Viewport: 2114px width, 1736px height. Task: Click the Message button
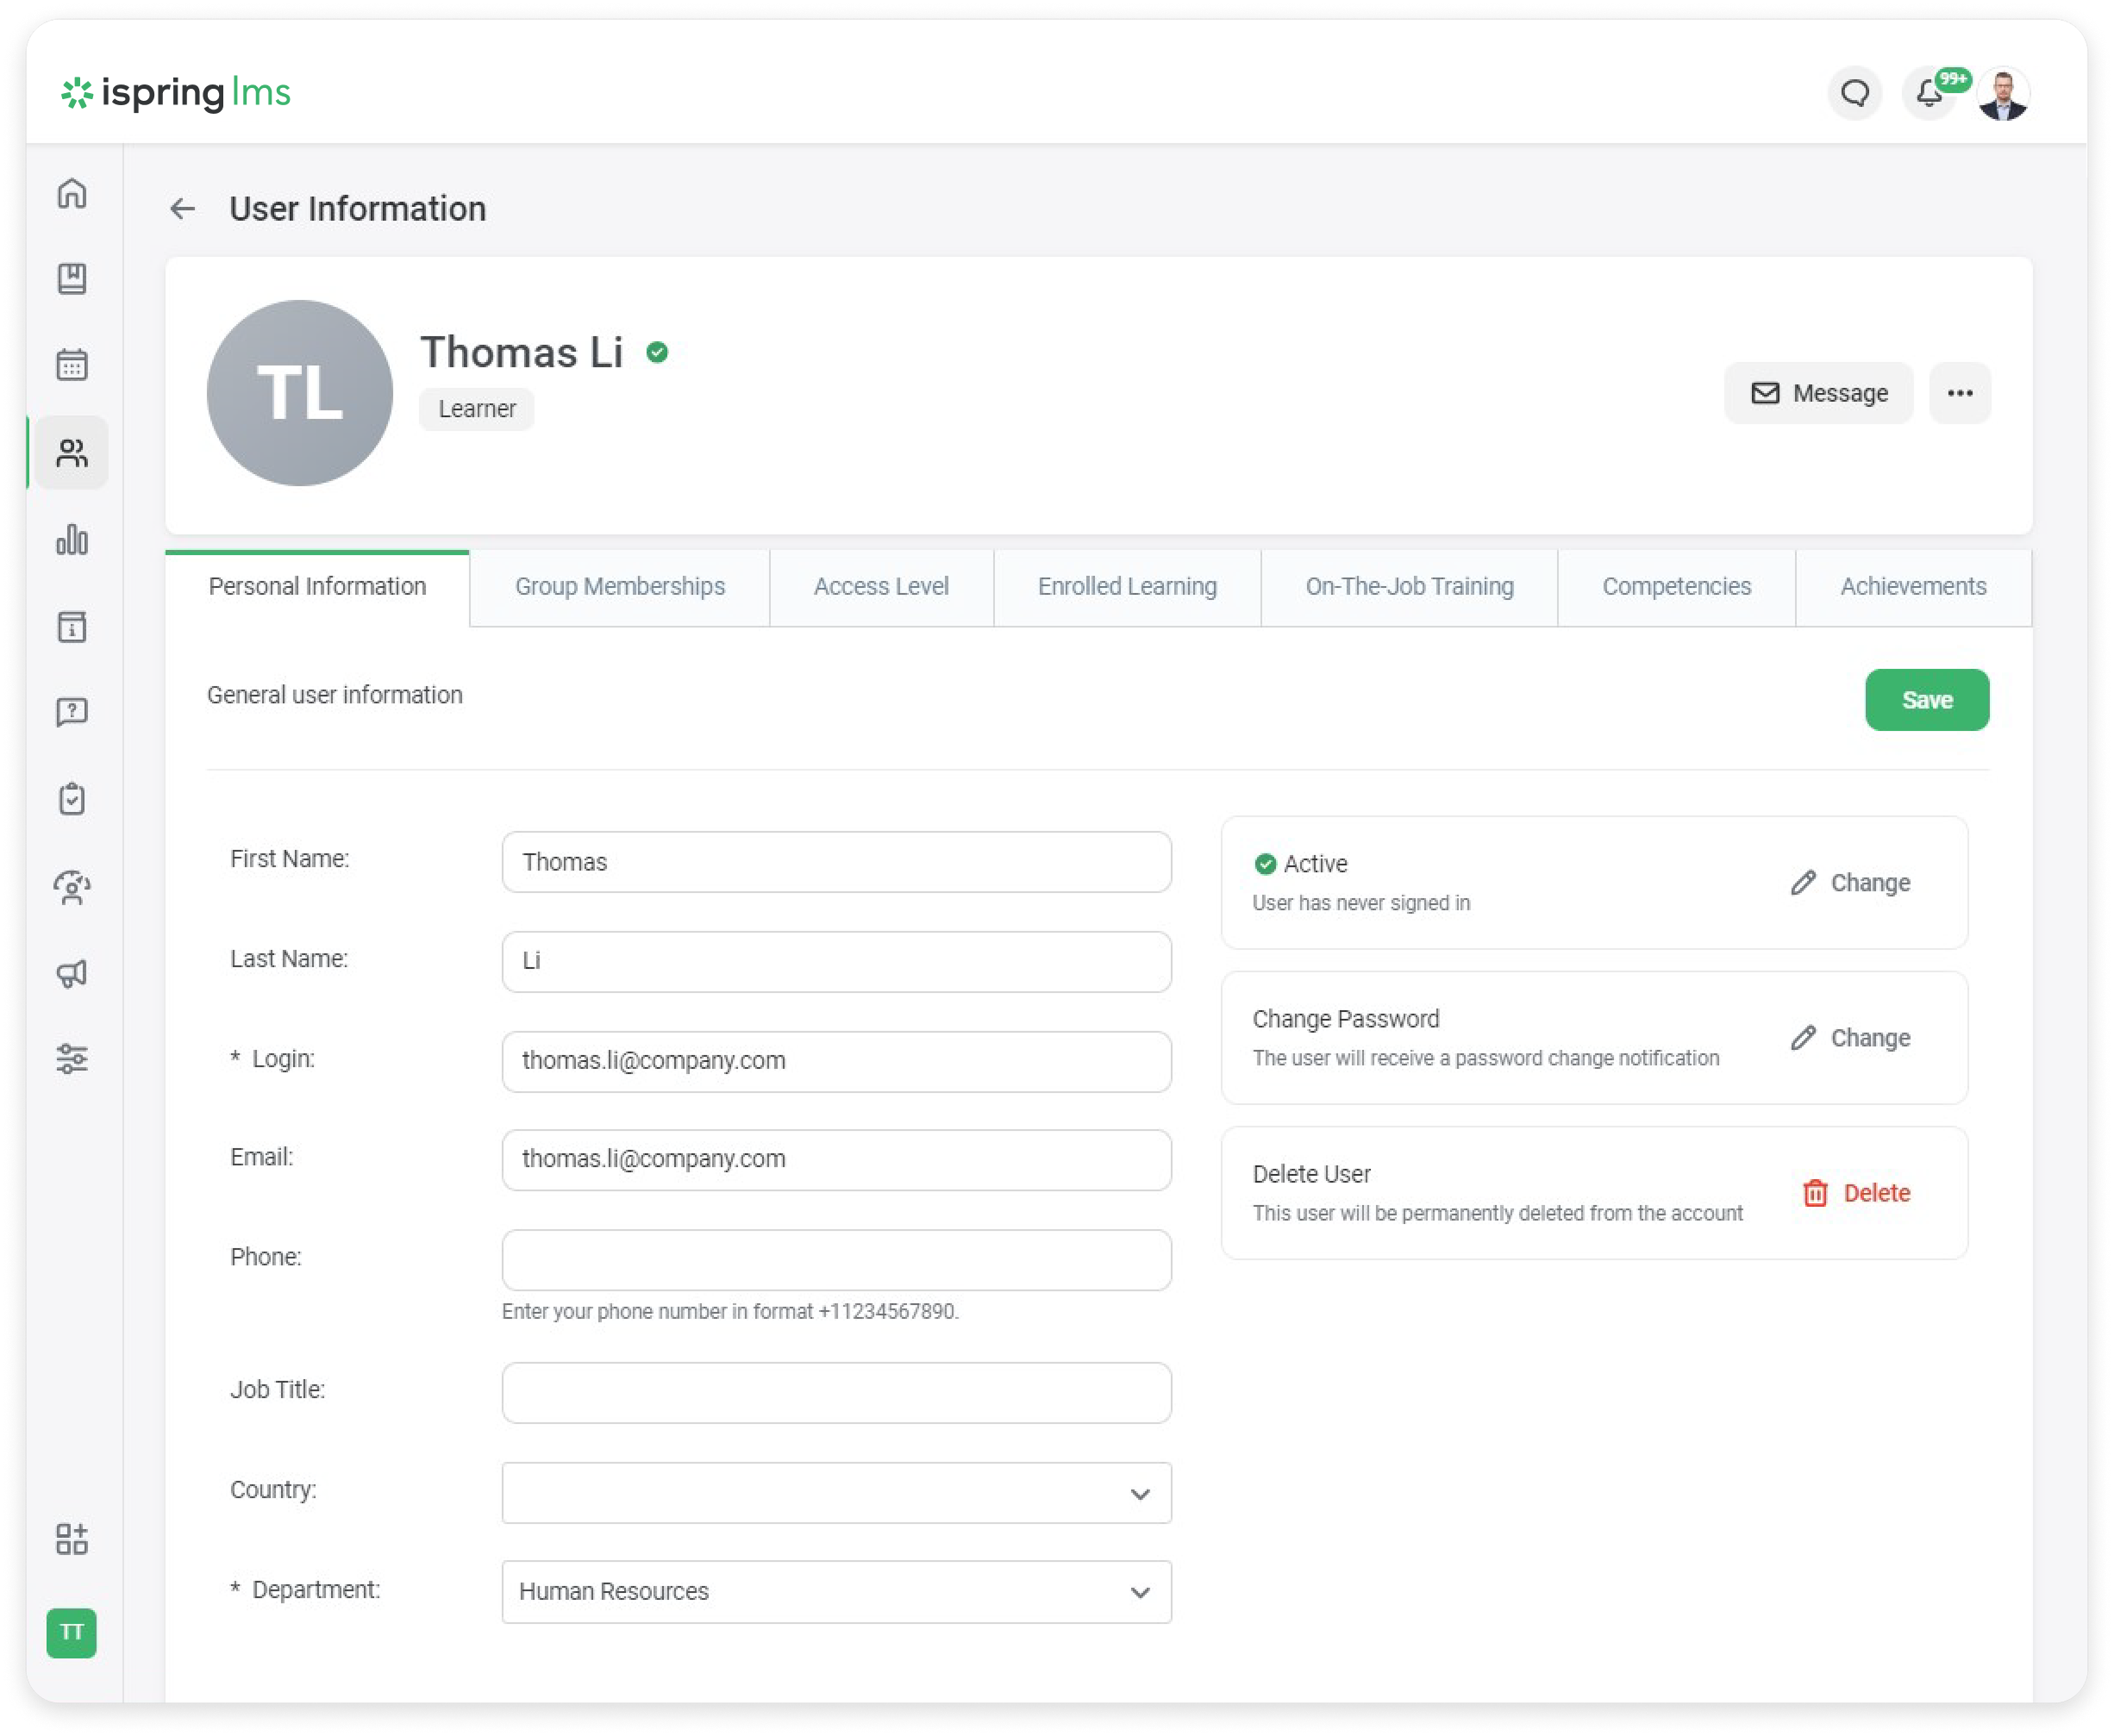pos(1818,393)
